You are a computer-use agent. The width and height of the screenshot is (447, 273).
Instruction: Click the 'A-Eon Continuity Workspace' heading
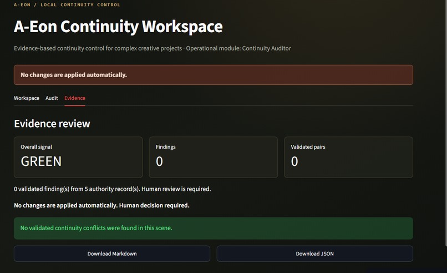(x=118, y=27)
